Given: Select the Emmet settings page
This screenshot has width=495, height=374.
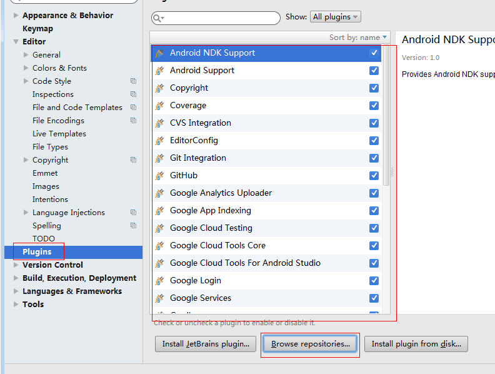Looking at the screenshot, I should 45,173.
